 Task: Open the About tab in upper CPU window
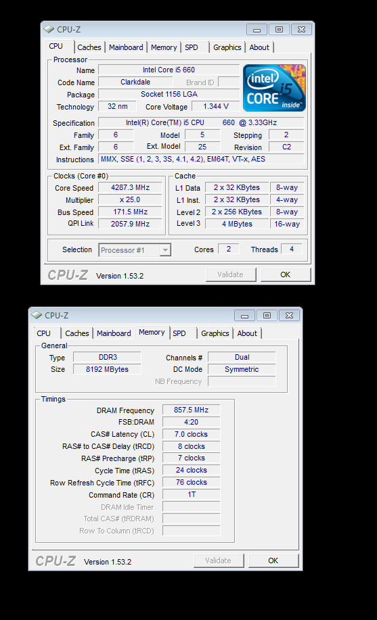click(259, 47)
